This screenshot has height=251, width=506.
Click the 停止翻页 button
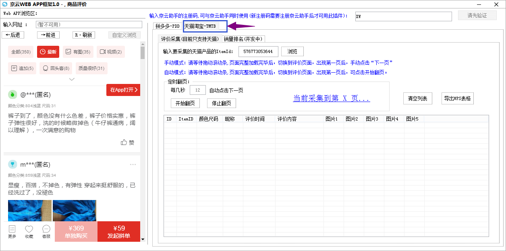pyautogui.click(x=222, y=103)
